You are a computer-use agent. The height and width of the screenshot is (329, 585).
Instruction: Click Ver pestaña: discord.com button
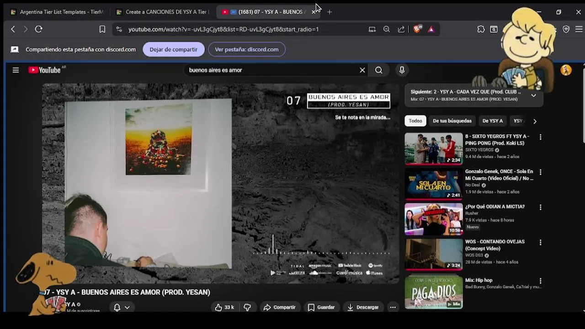[x=247, y=49]
